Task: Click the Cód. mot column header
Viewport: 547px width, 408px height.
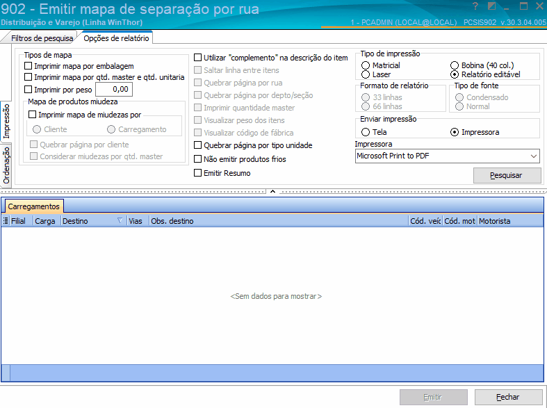Action: pos(460,221)
